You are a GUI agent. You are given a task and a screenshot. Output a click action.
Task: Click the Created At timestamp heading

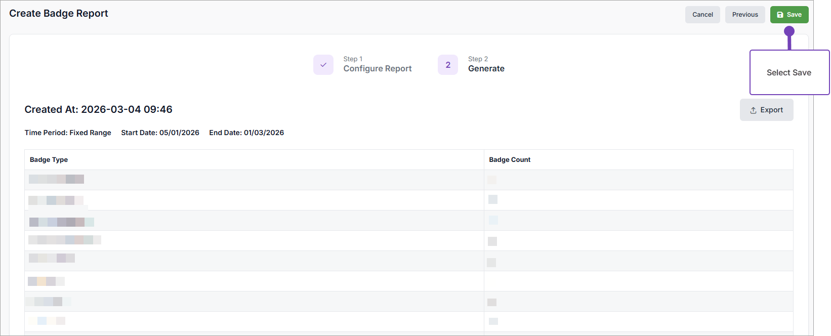coord(98,109)
